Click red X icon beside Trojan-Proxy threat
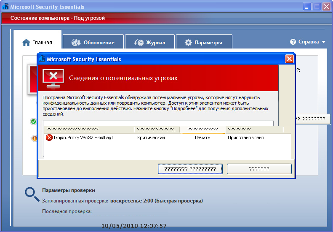Screen dimensions: 333x232 click(49, 138)
